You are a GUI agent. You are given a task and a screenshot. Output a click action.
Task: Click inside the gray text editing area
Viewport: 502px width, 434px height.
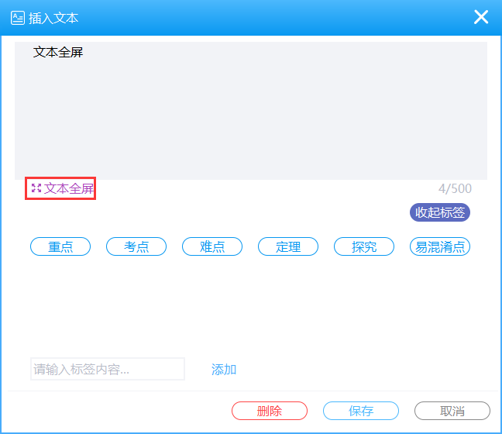pos(251,111)
